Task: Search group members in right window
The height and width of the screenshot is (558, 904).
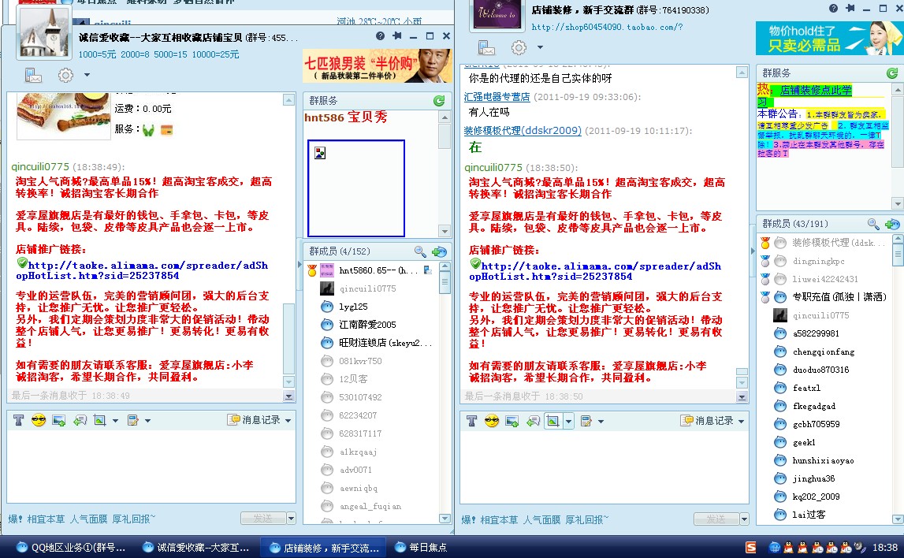Action: (873, 224)
